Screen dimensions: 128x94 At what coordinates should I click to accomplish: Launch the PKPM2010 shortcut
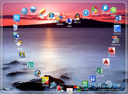click(x=116, y=40)
